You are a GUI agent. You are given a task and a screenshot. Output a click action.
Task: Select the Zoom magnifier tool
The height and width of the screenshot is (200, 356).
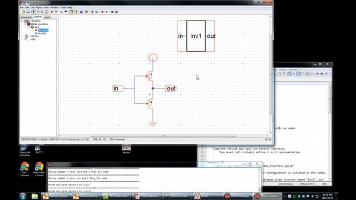click(42, 12)
